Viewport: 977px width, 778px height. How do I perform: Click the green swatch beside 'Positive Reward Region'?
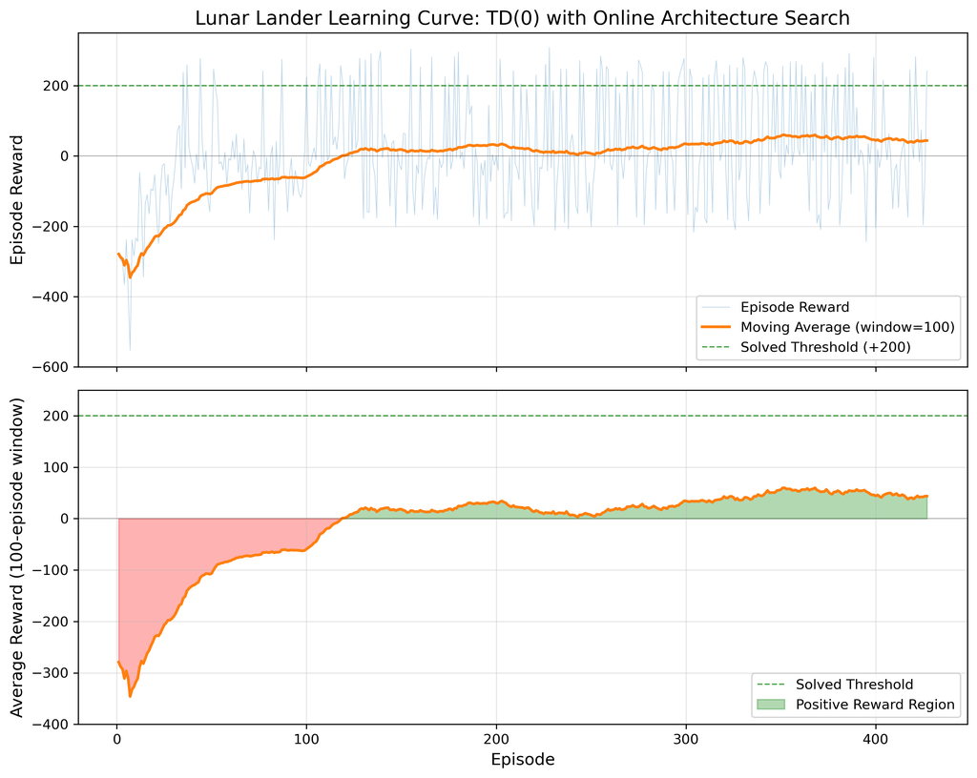pyautogui.click(x=770, y=705)
